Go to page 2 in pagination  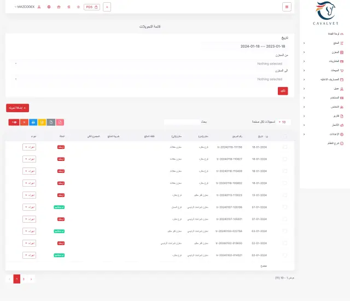[x=24, y=279]
